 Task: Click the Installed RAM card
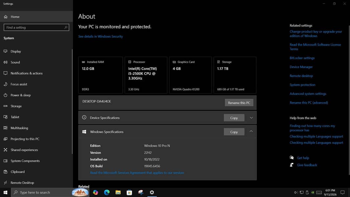coord(100,75)
